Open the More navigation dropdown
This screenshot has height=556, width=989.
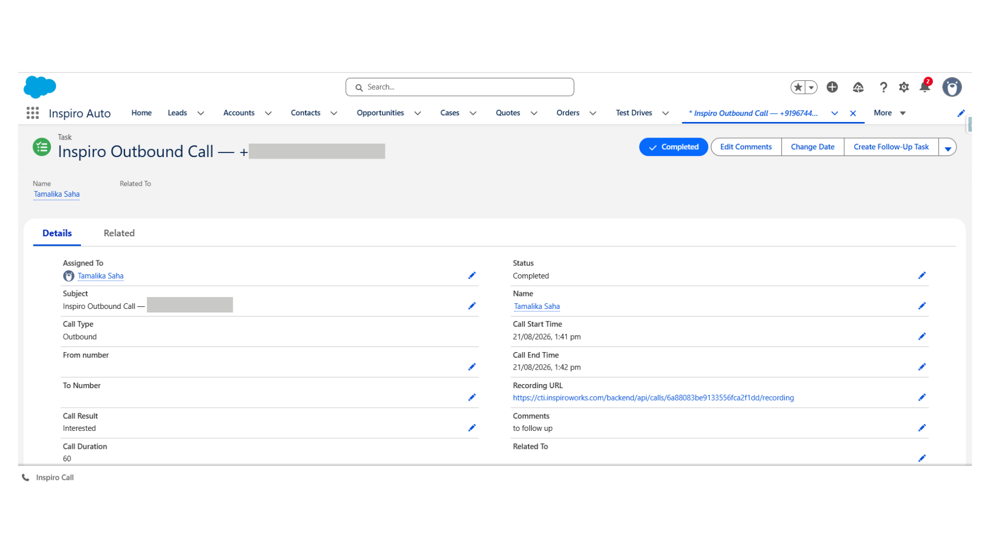(x=890, y=113)
